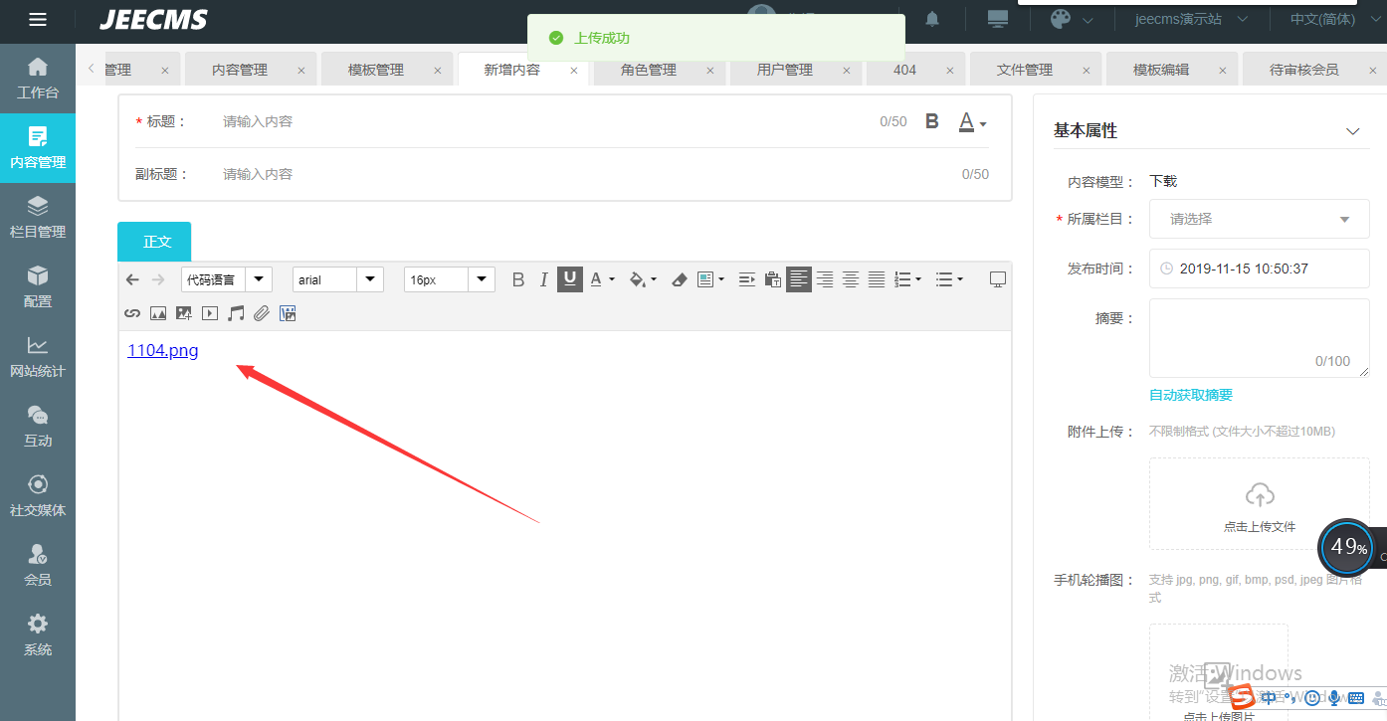Open the notifications bell

[932, 20]
